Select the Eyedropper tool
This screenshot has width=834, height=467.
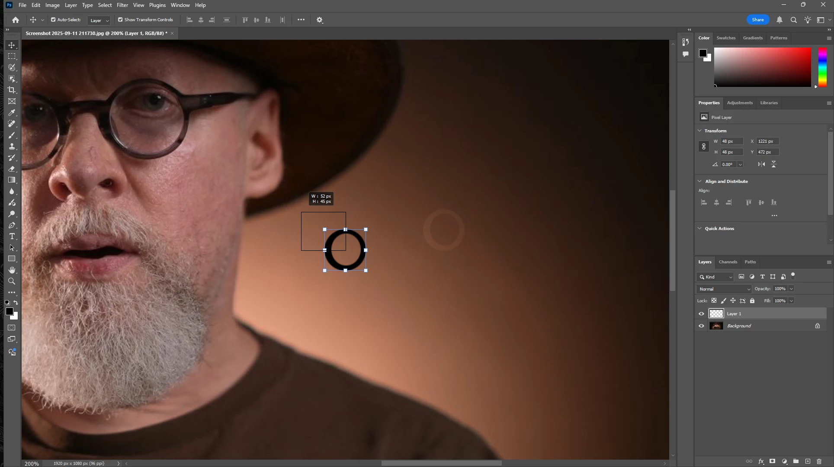[x=12, y=113]
